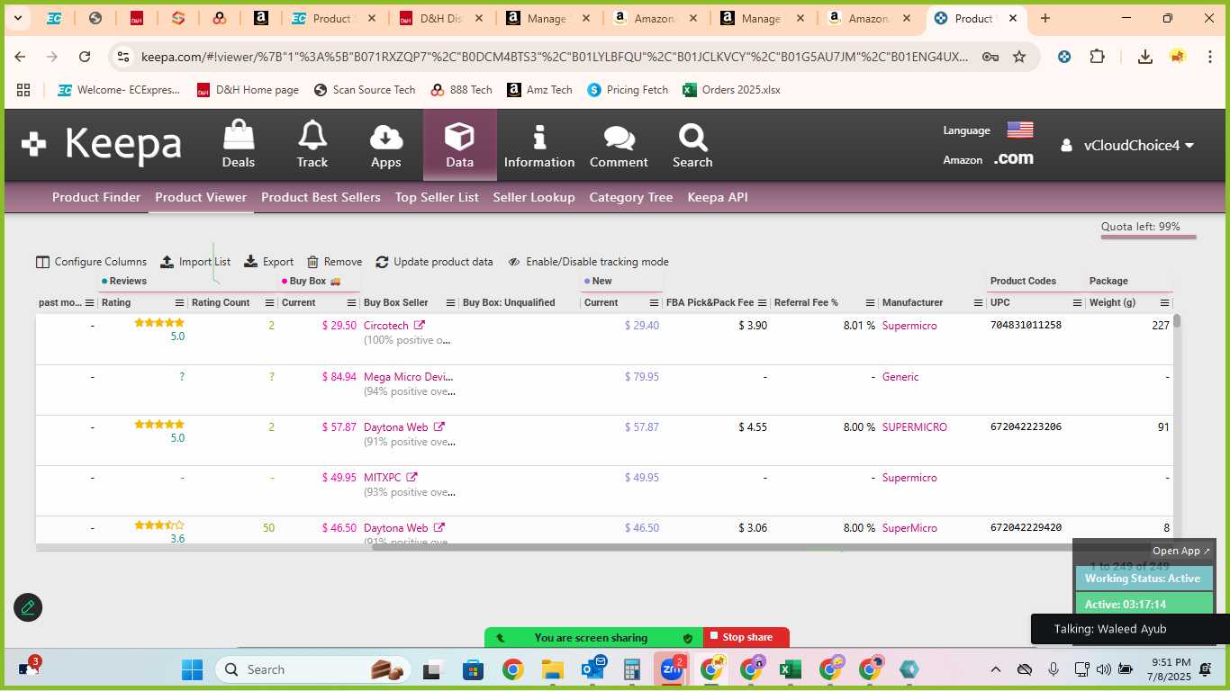The width and height of the screenshot is (1230, 691).
Task: Open the Windows Start menu
Action: point(192,669)
